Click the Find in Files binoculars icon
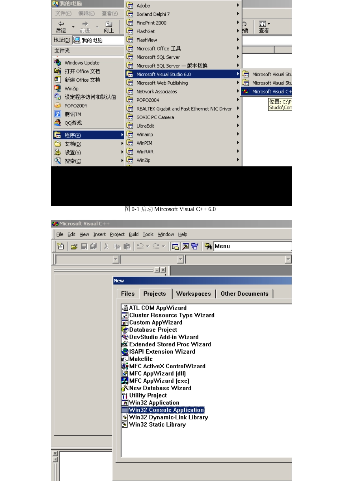The width and height of the screenshot is (340, 481). point(208,246)
